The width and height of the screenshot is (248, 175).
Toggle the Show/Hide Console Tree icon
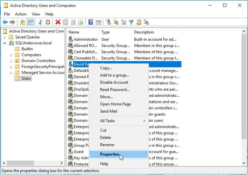click(x=30, y=22)
